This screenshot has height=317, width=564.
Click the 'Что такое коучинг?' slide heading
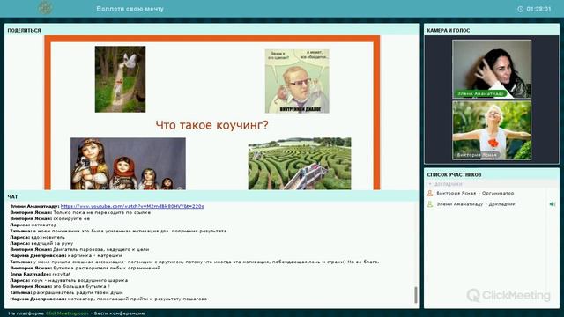pos(211,125)
